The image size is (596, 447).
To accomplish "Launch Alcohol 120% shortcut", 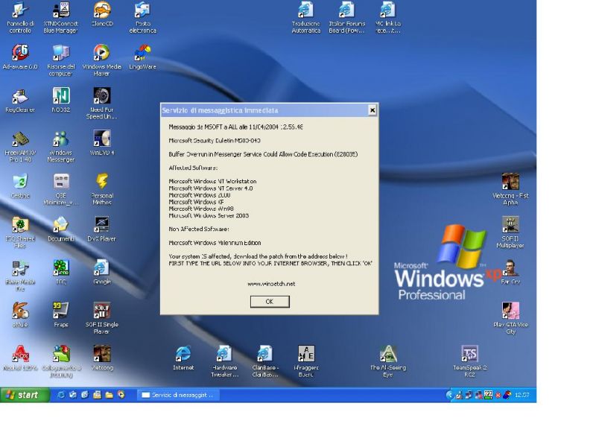I will [20, 358].
